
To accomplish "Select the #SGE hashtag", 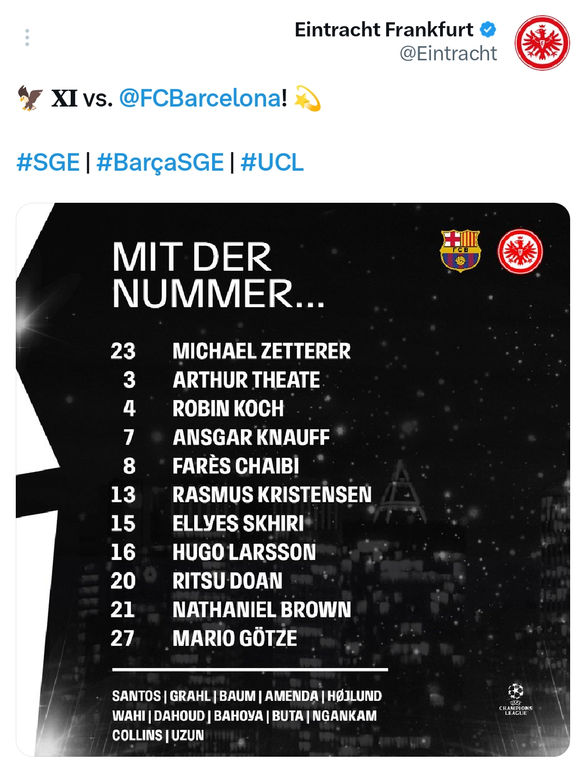I will pyautogui.click(x=48, y=163).
